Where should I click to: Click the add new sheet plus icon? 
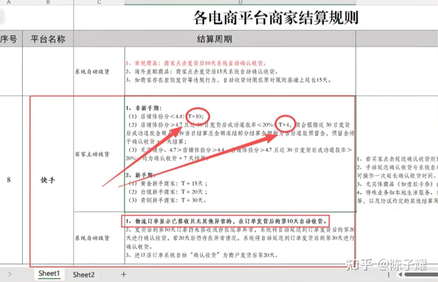point(124,275)
